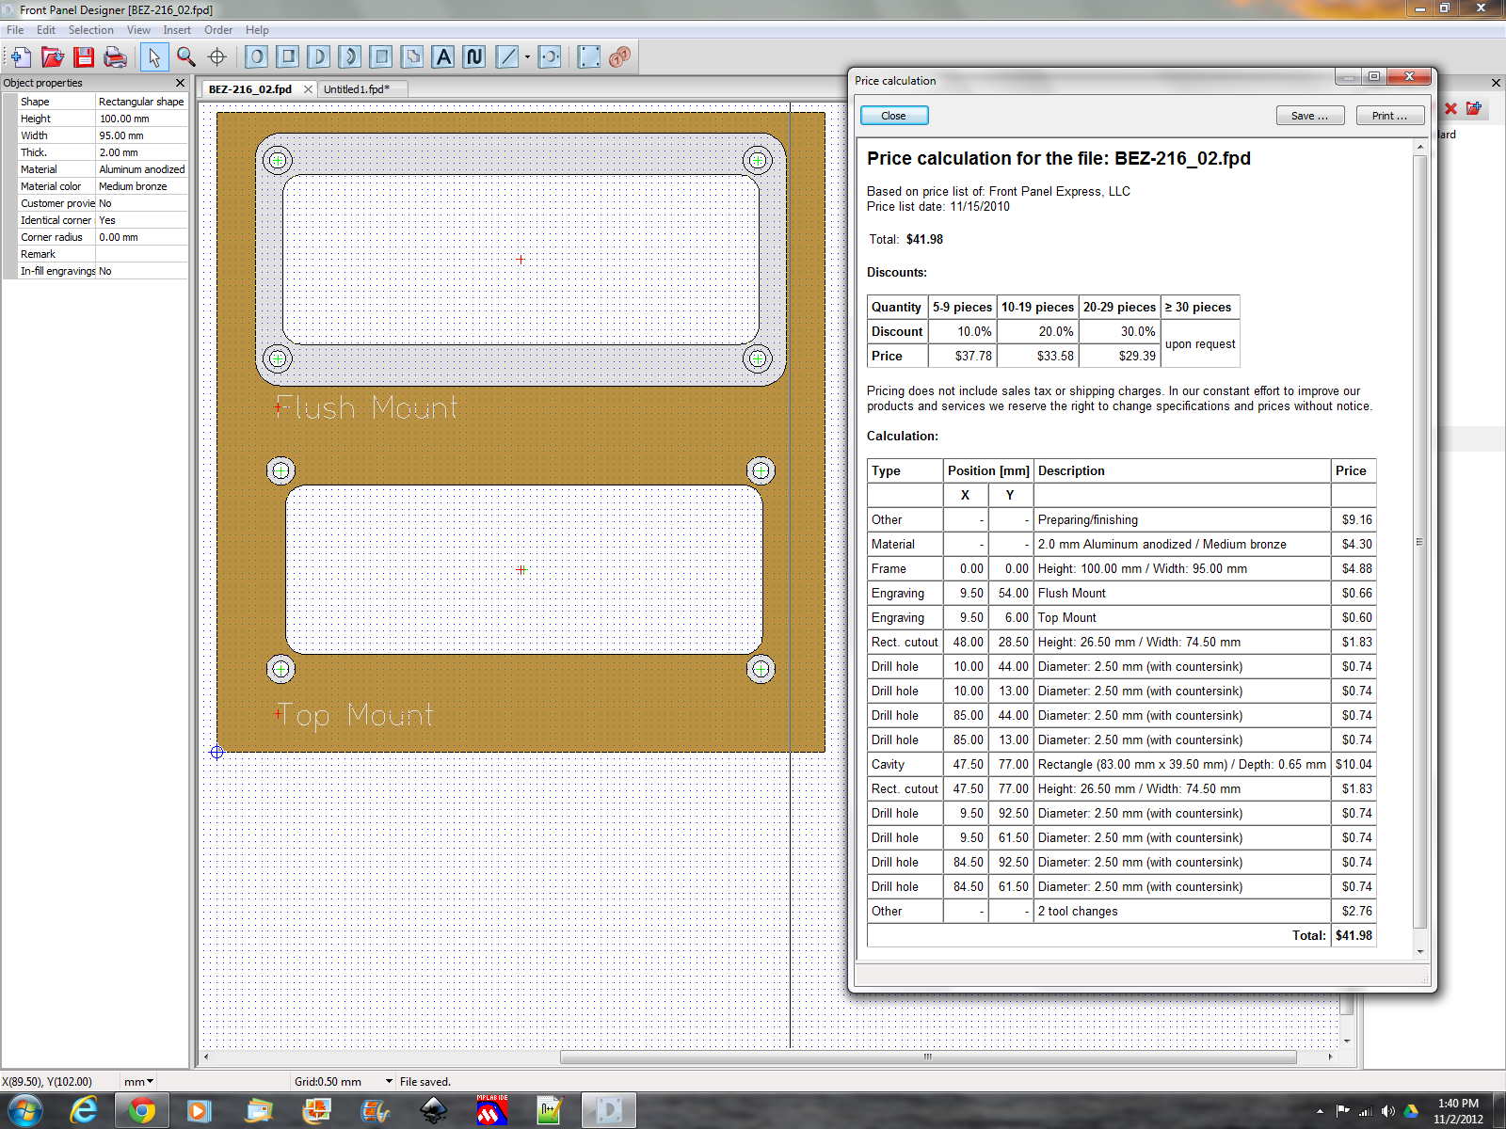Click the Open file folder icon
The height and width of the screenshot is (1129, 1506).
click(x=53, y=57)
